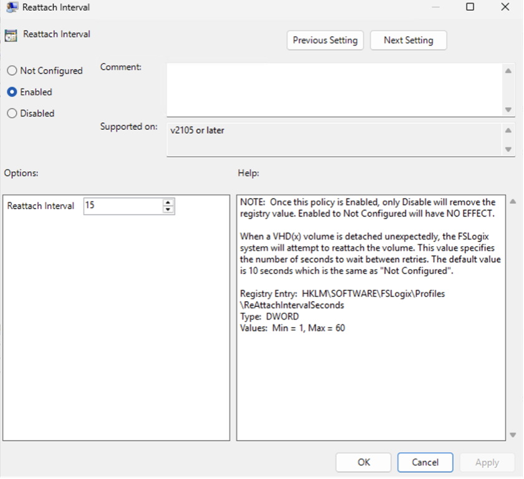Viewport: 524px width, 479px height.
Task: Click the Reattach Interval value field
Action: click(123, 205)
